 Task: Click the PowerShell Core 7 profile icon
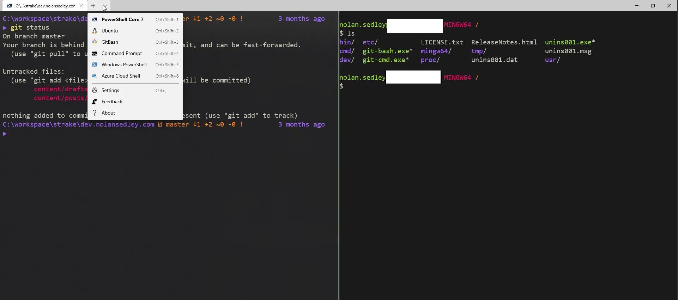tap(95, 19)
